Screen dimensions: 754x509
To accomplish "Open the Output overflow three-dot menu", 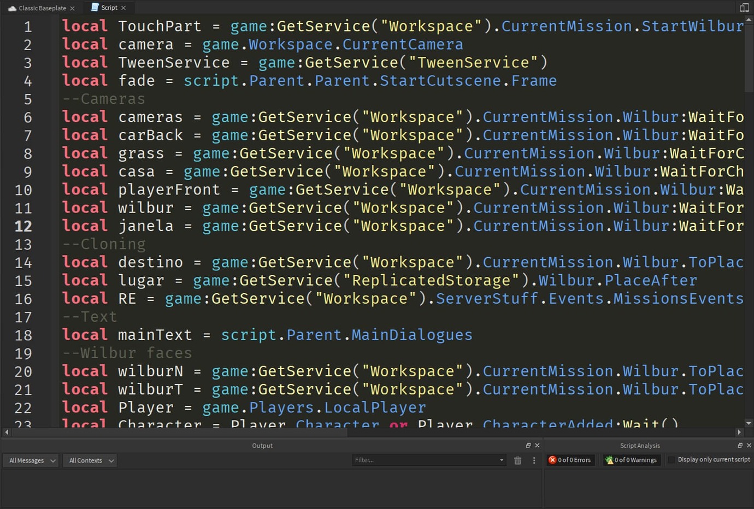I will (x=534, y=460).
